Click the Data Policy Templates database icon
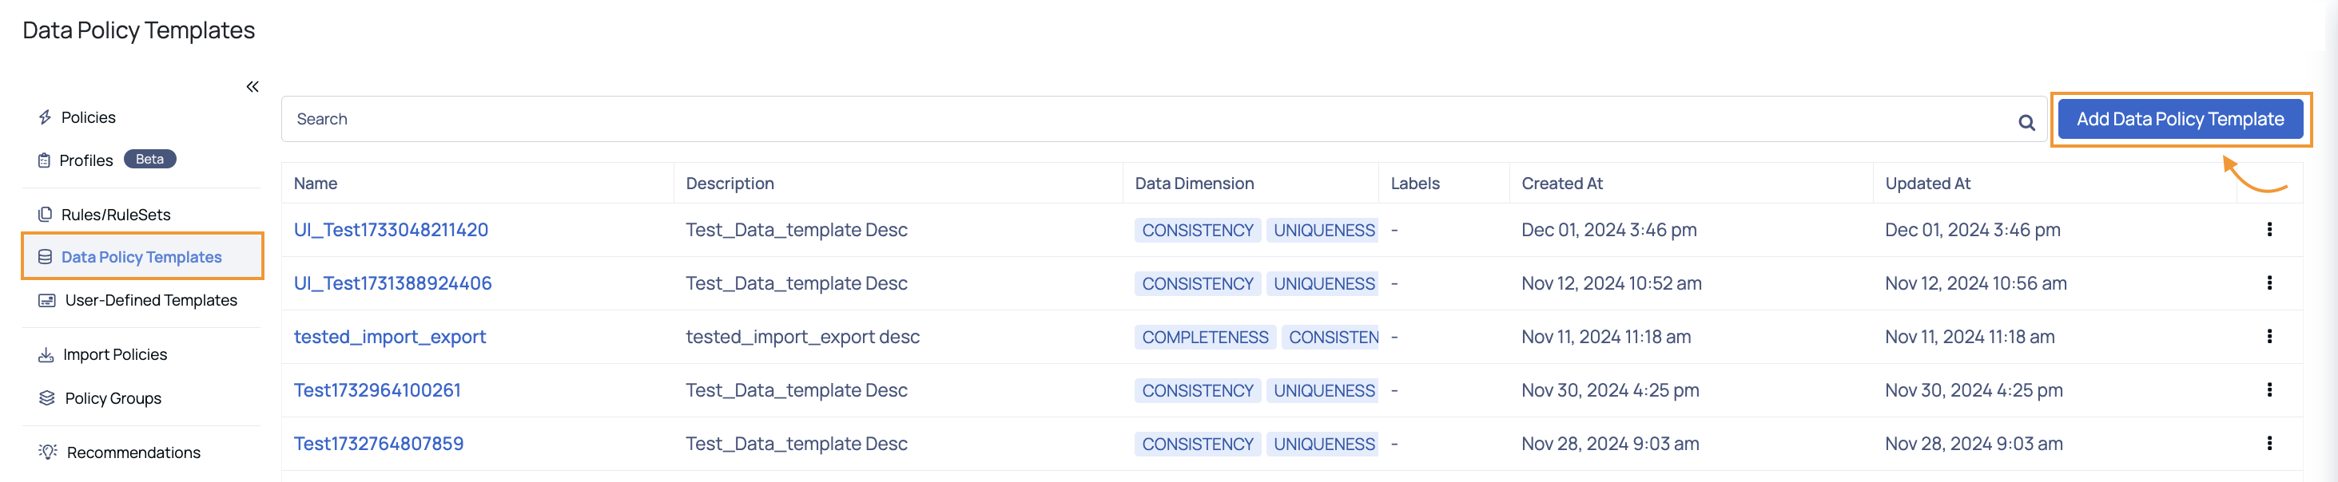This screenshot has width=2338, height=482. click(45, 257)
